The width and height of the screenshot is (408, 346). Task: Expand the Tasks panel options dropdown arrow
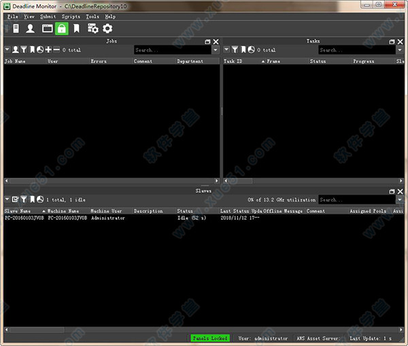point(226,50)
